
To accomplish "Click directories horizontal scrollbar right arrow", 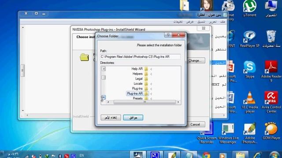I will (x=178, y=102).
